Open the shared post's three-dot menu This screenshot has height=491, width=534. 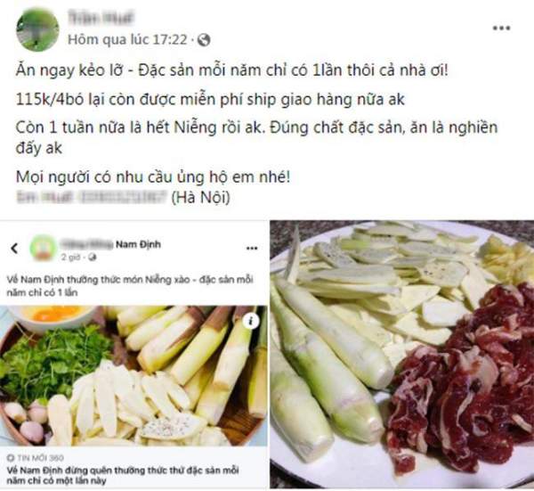point(252,249)
